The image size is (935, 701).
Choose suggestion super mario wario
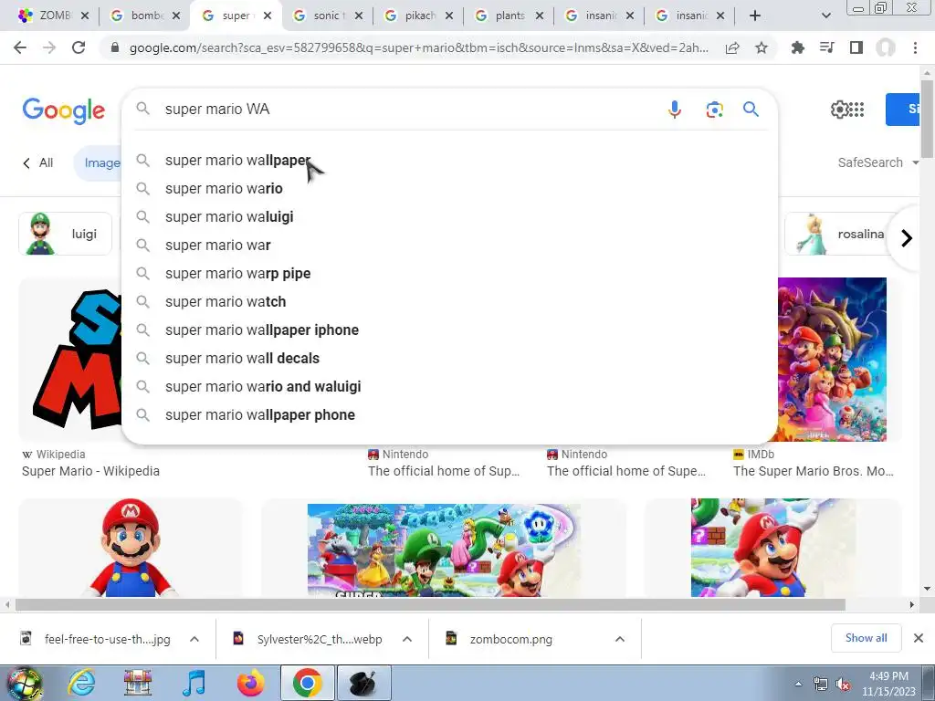pyautogui.click(x=449, y=188)
